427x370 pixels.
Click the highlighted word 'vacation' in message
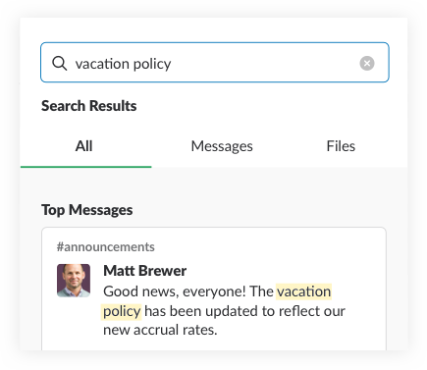click(x=304, y=291)
